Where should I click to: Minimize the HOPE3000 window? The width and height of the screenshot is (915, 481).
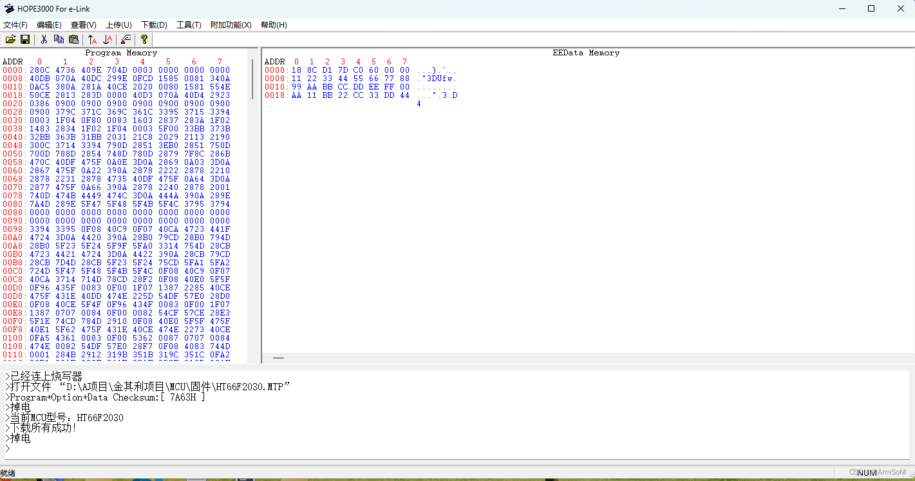coord(842,8)
